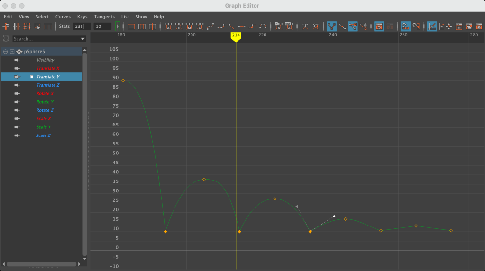Open the Search field dropdown arrow
Image resolution: width=485 pixels, height=271 pixels.
tap(83, 39)
